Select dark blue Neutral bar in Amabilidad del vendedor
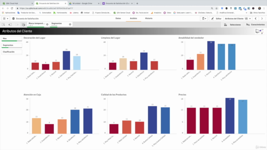The height and width of the screenshot is (150, 267). pos(211,55)
